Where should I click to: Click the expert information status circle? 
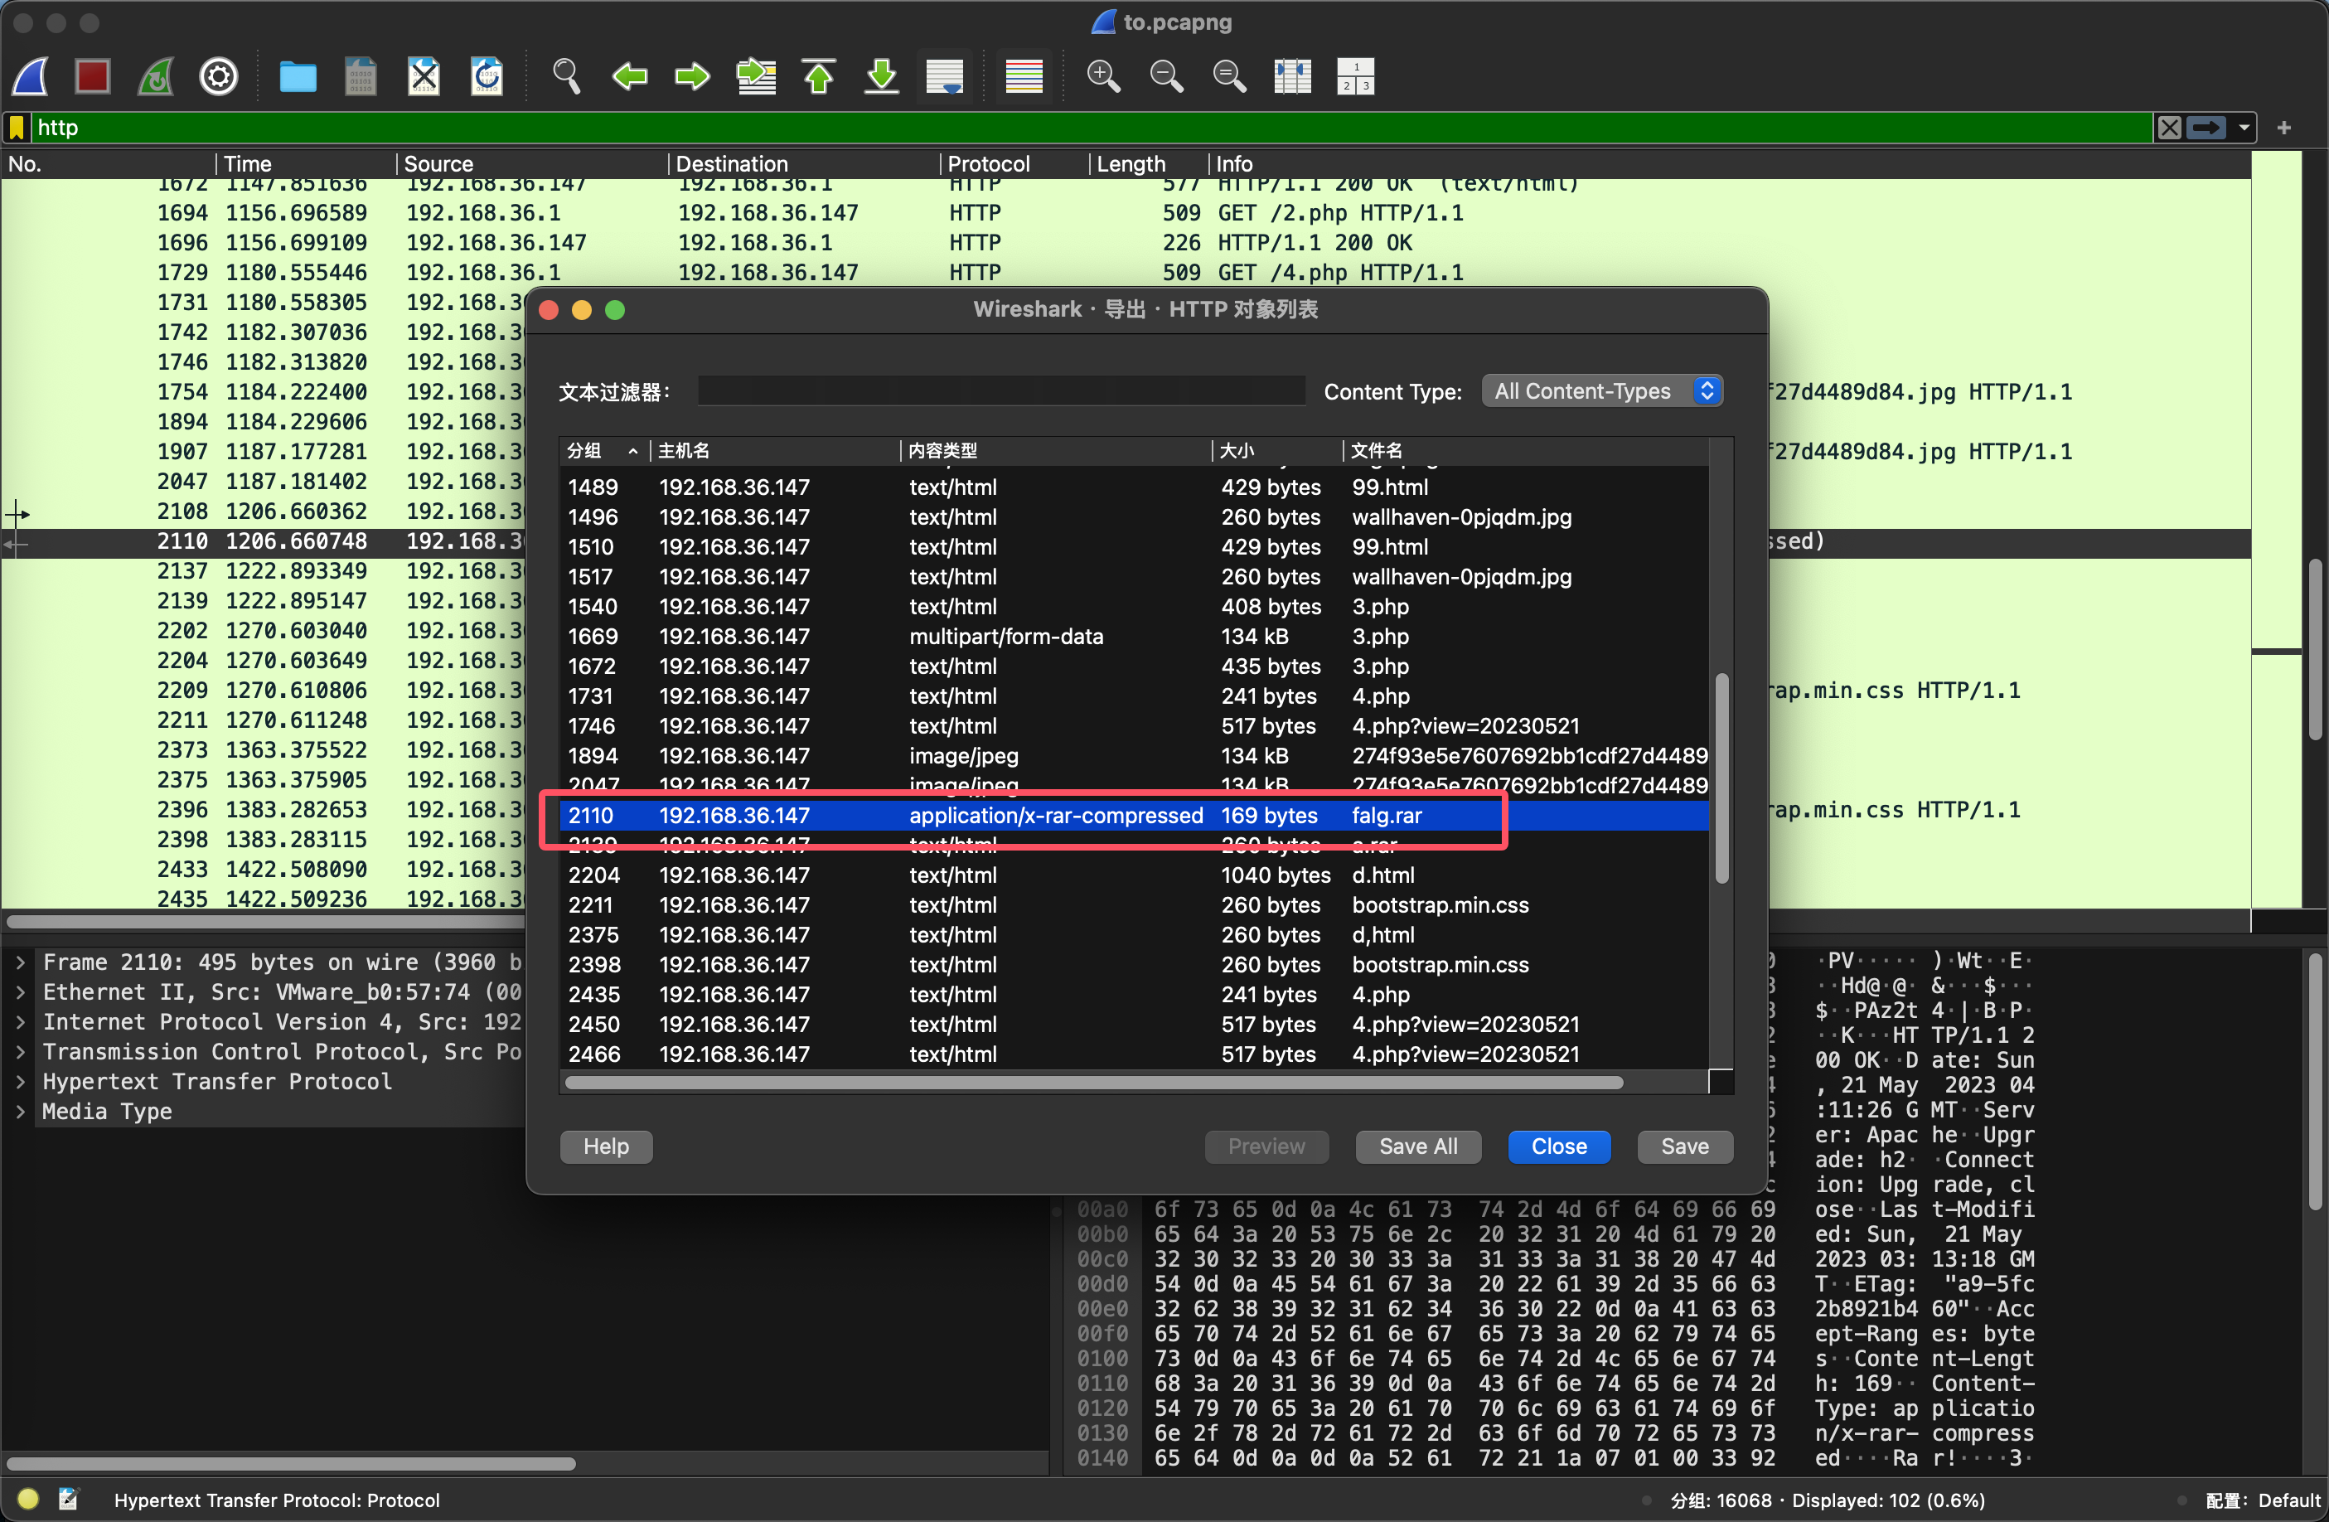click(x=27, y=1499)
